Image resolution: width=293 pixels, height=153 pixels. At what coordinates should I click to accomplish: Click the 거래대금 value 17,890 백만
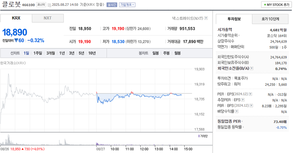point(193,42)
